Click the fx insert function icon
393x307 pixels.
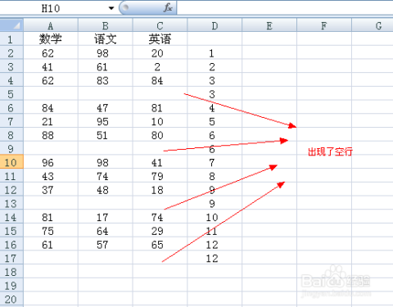(168, 8)
